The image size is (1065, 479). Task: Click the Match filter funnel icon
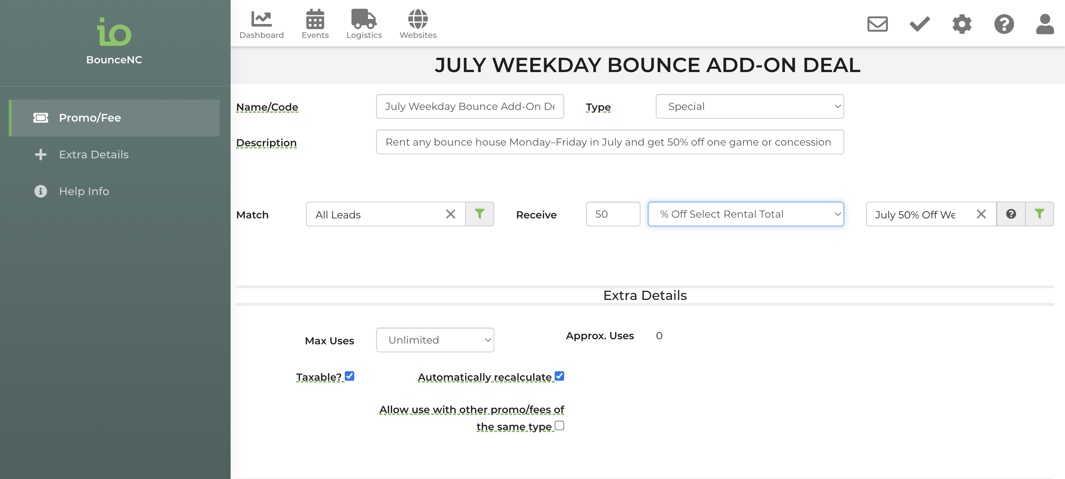[480, 214]
